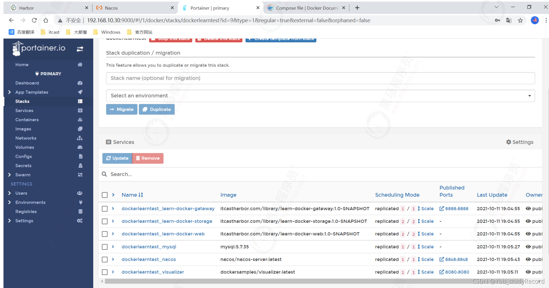Collapse sidebar via the Portainer toggle arrows
Viewport: 549px width, 288px height.
pyautogui.click(x=80, y=49)
